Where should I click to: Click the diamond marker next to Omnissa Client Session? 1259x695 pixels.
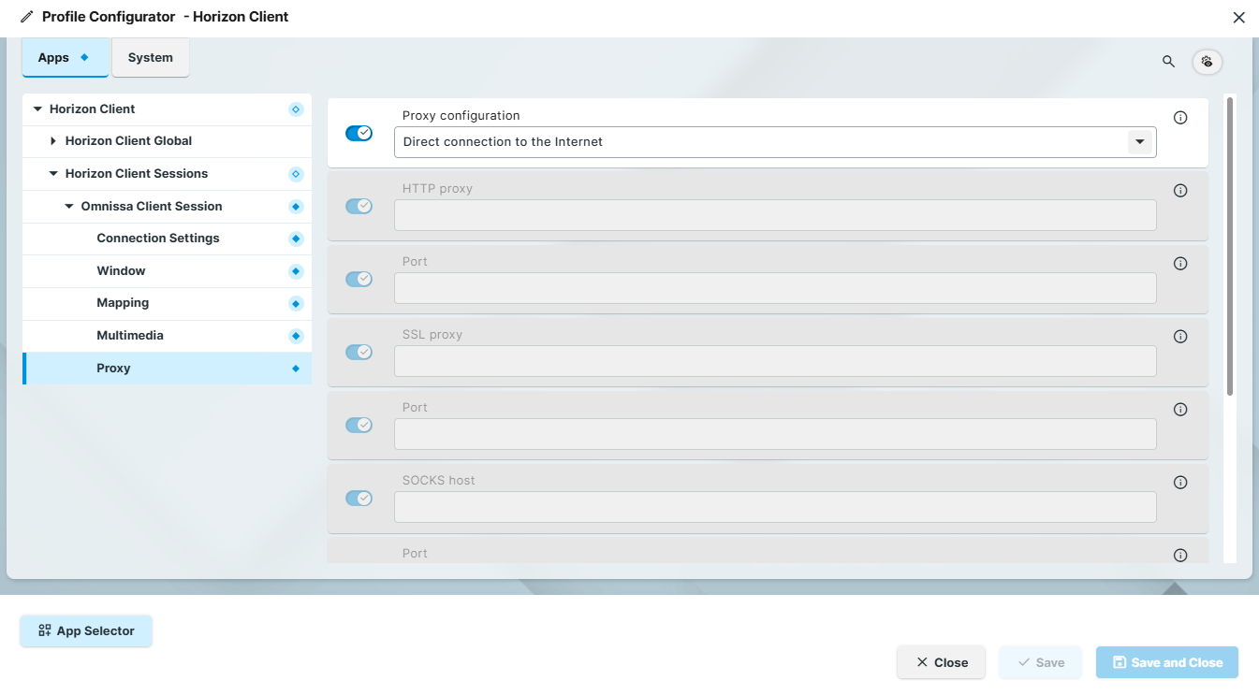point(296,206)
